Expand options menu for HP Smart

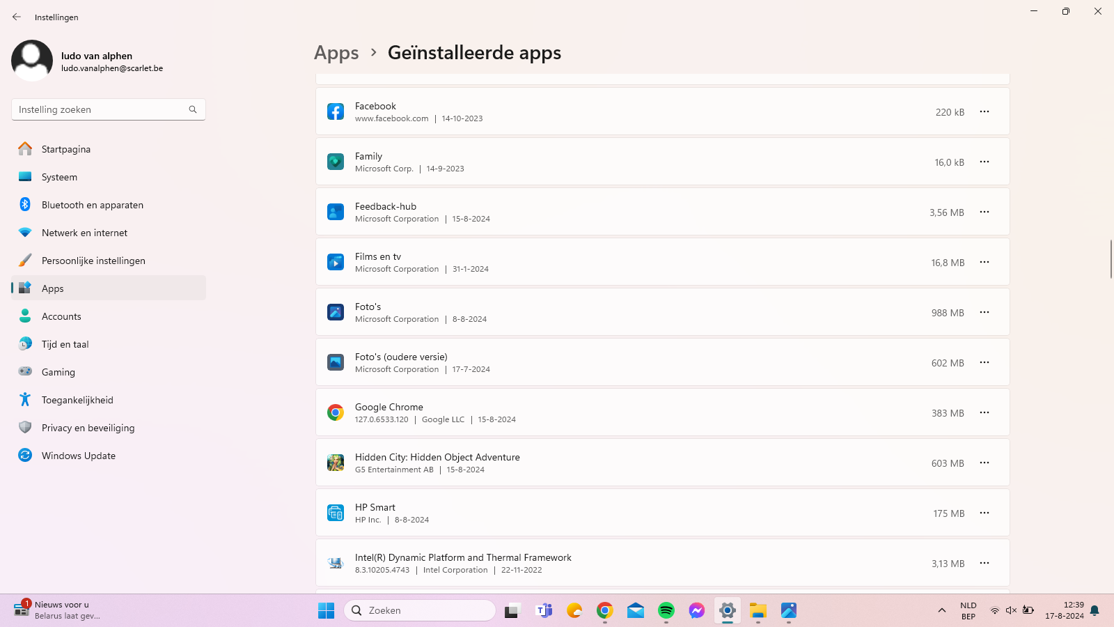click(x=984, y=513)
